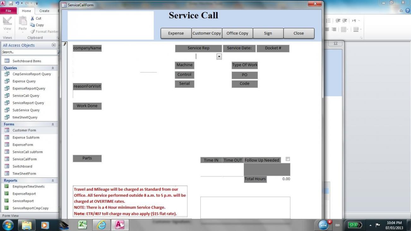Image resolution: width=411 pixels, height=231 pixels.
Task: Click the Cut scissors command
Action: pos(36,18)
